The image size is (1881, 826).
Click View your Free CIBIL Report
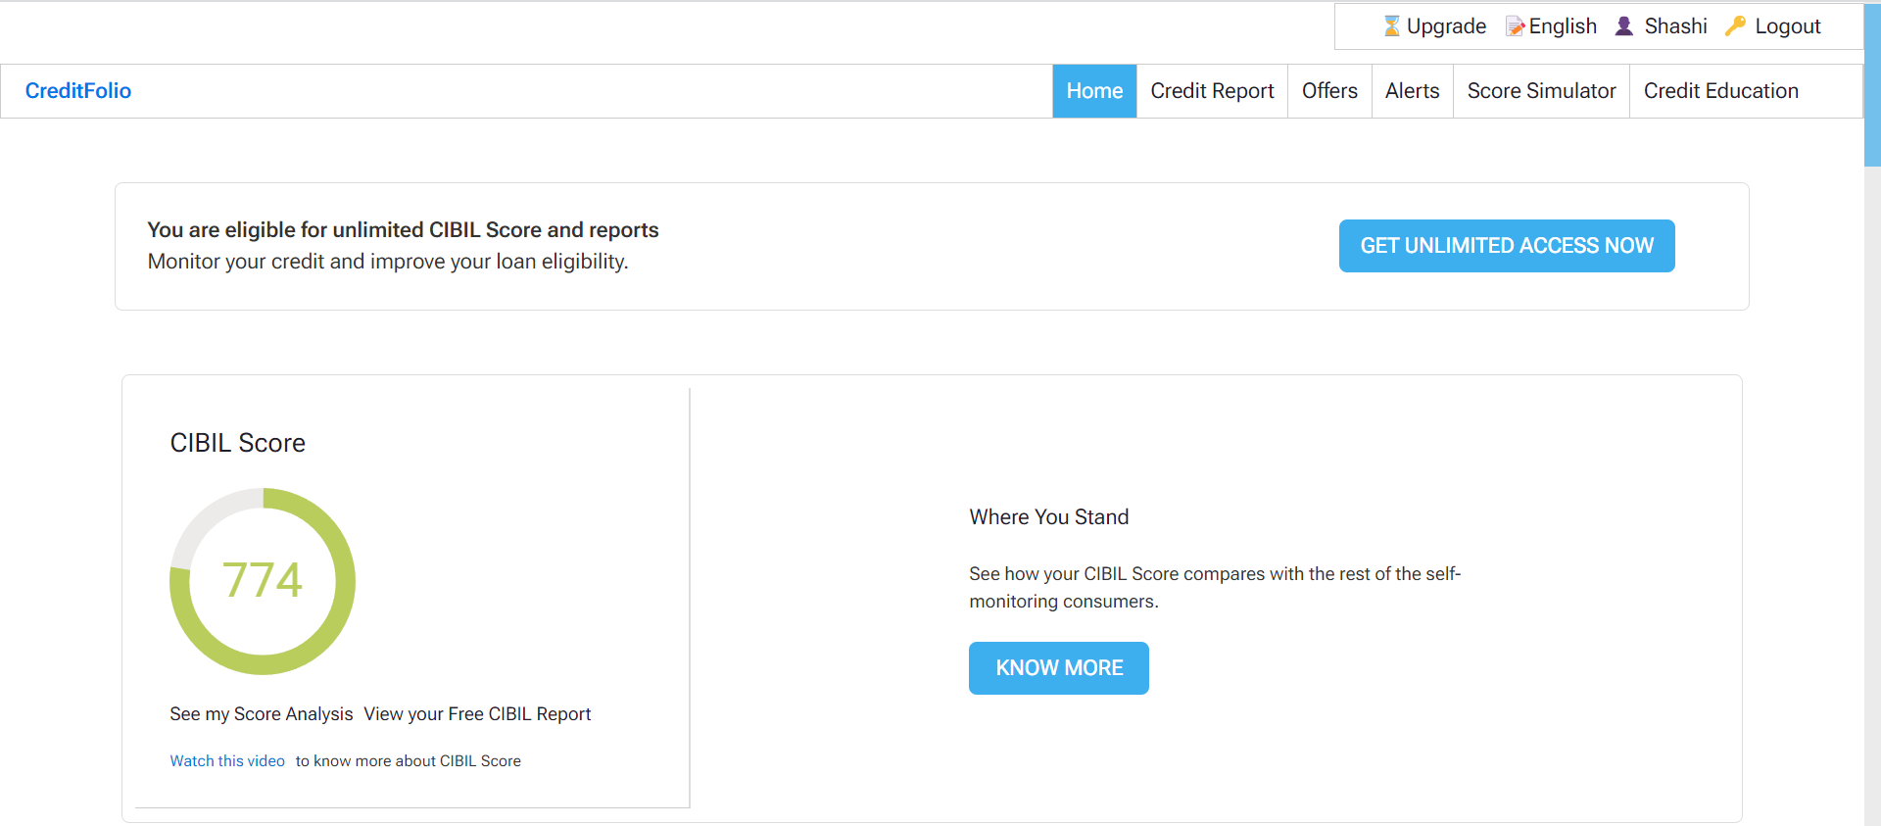coord(477,714)
